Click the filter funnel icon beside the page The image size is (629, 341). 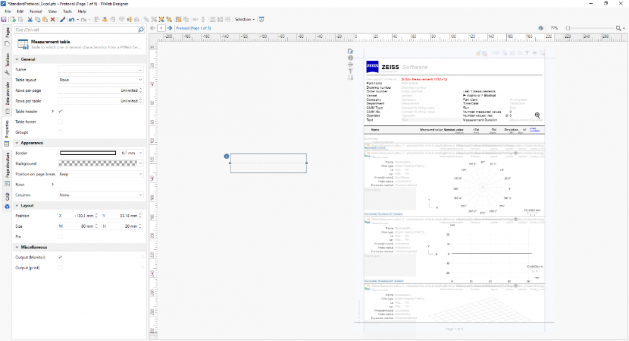351,72
